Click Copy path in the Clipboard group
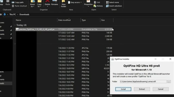This screenshot has width=174, height=97. (18, 2)
